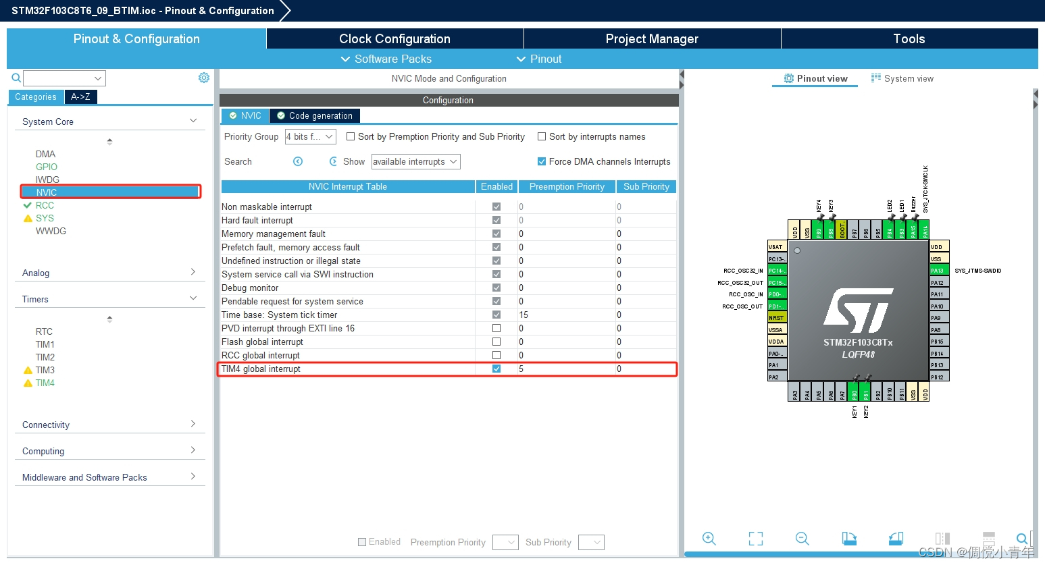Click pin PA14 SYS_JTCK-SWCLK
Viewport: 1045px width, 565px height.
click(x=924, y=229)
